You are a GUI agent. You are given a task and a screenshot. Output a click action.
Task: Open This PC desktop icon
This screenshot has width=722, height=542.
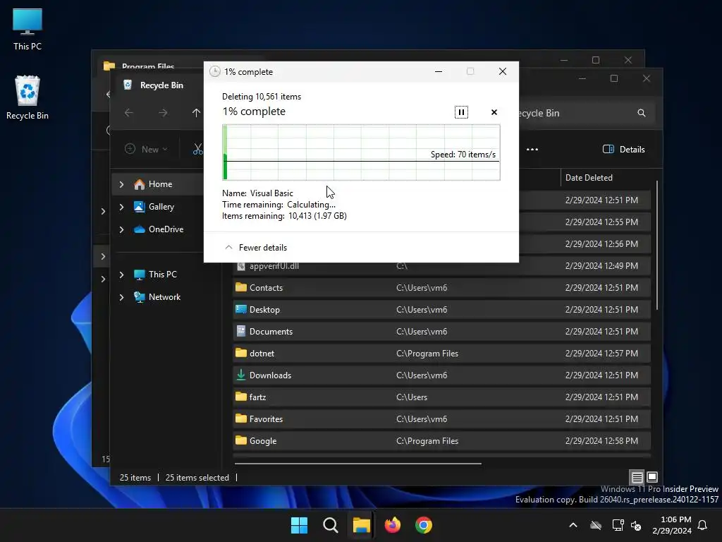[27, 30]
